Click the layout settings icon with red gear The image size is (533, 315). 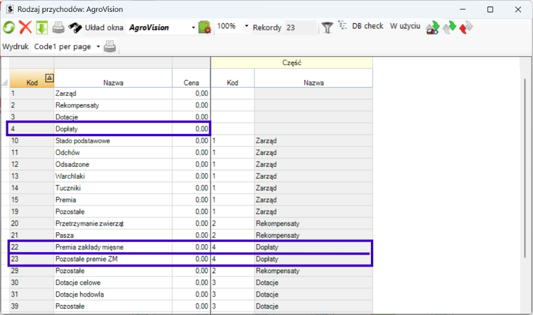click(205, 28)
